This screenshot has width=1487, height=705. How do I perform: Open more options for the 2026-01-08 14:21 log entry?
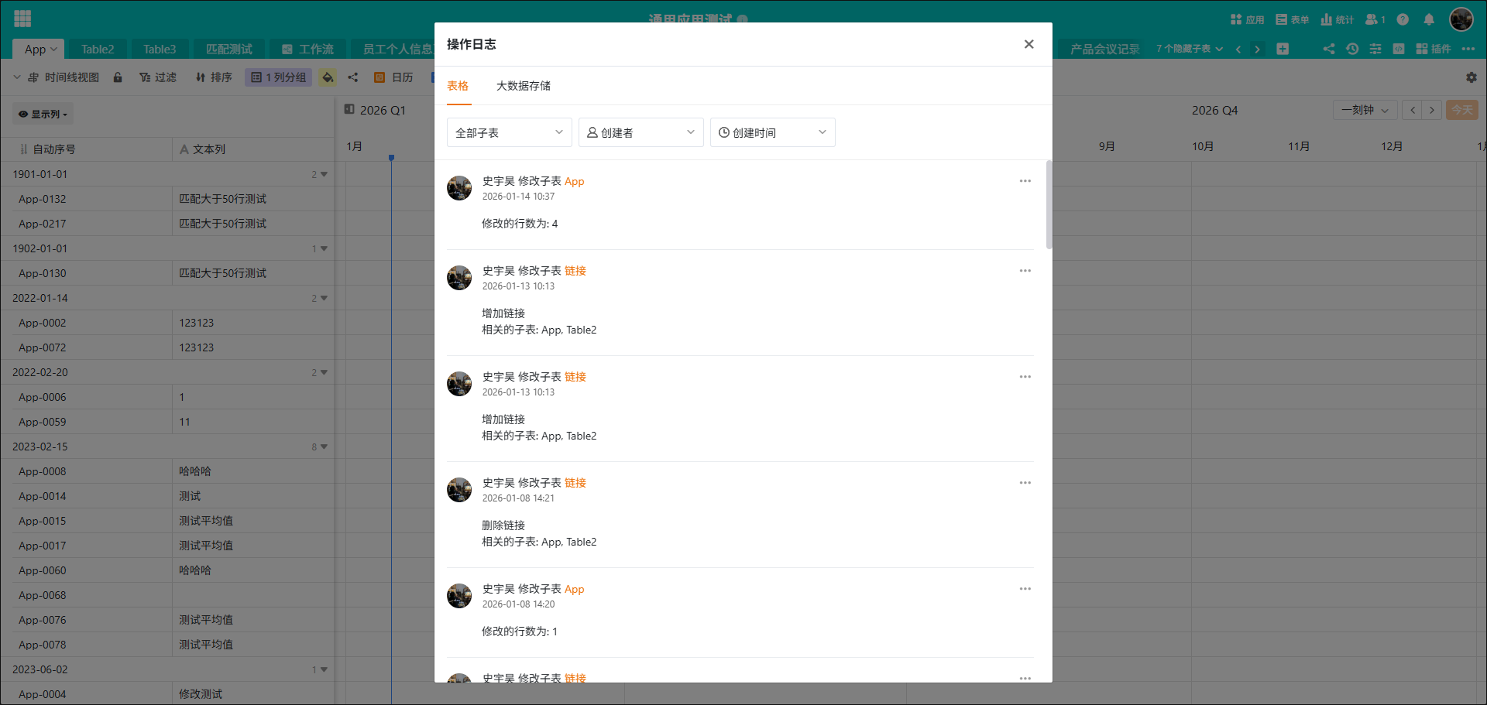point(1025,483)
